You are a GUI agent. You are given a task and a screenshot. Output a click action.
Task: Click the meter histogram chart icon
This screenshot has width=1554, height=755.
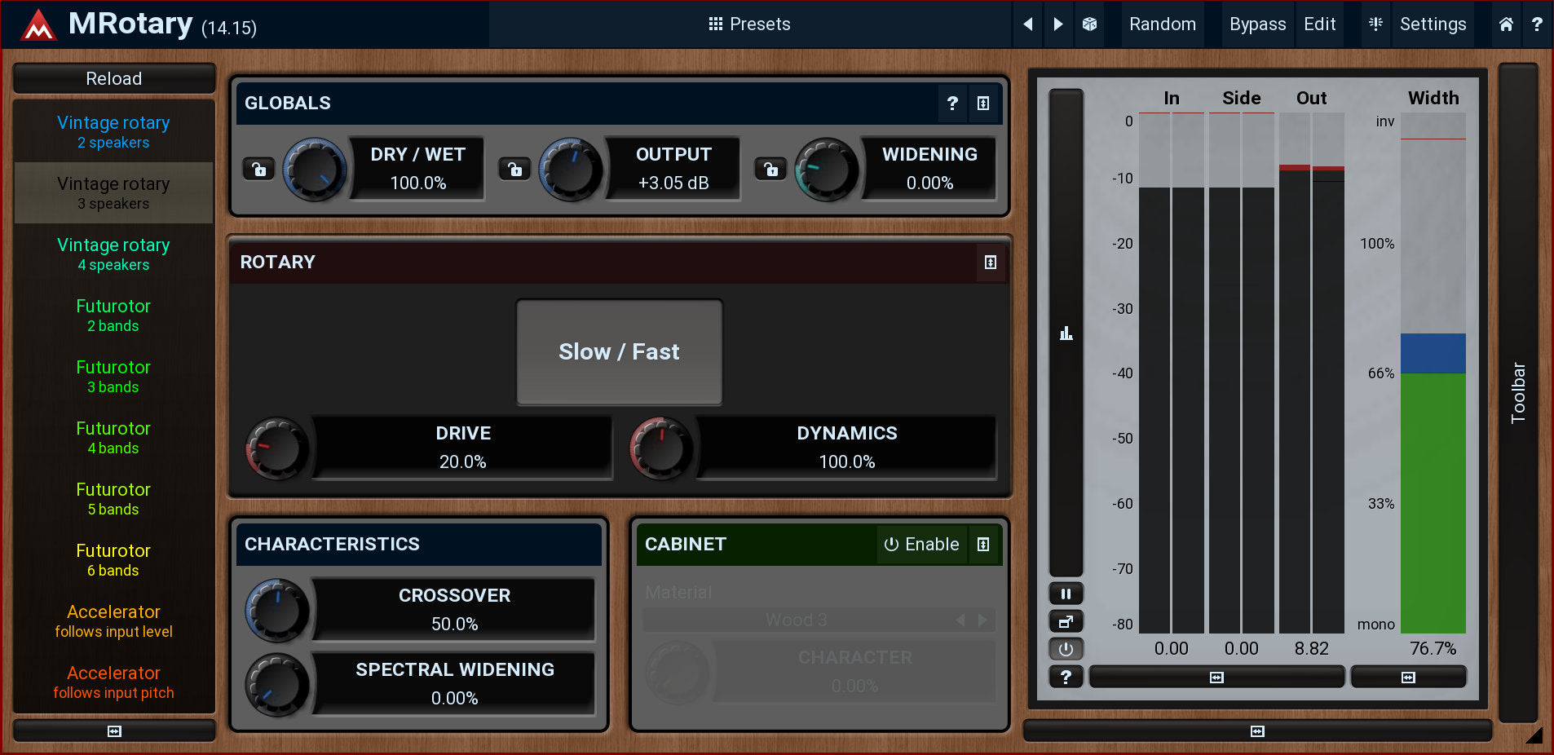coord(1066,333)
